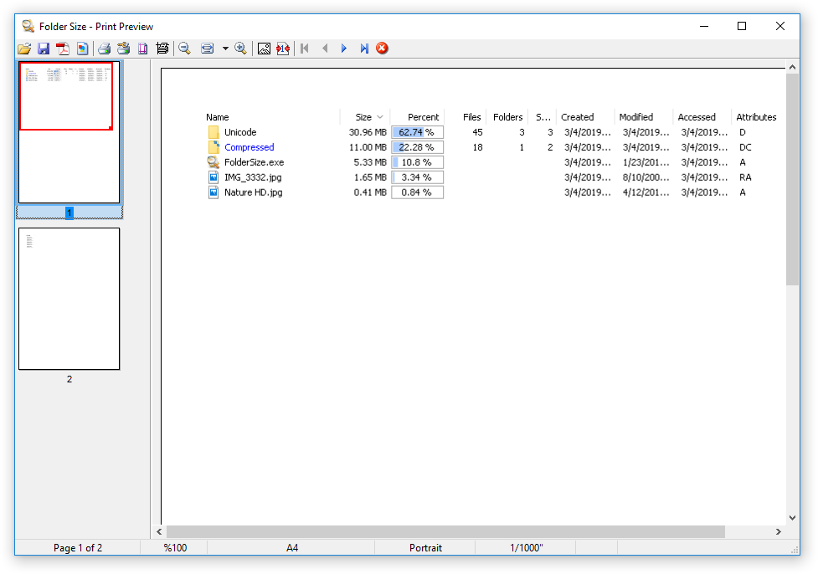Zoom in with the magnifier plus icon
The width and height of the screenshot is (818, 574).
(241, 49)
